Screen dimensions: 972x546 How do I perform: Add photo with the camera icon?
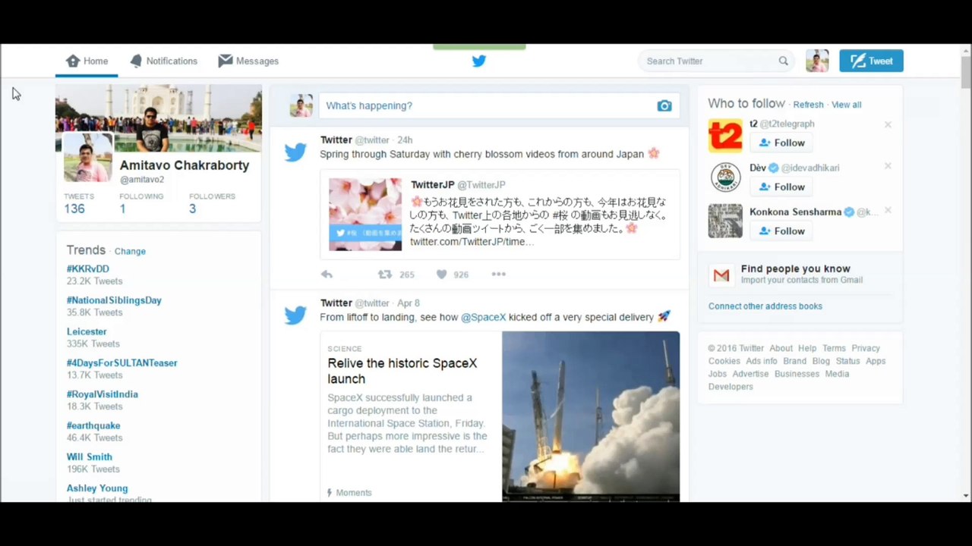(664, 105)
